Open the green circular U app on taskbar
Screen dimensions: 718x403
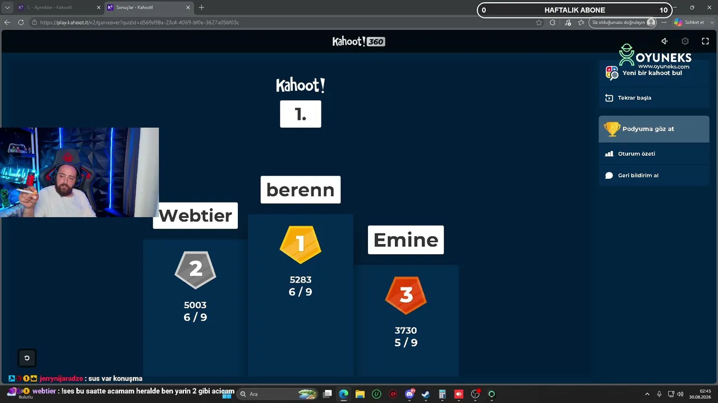tap(376, 394)
